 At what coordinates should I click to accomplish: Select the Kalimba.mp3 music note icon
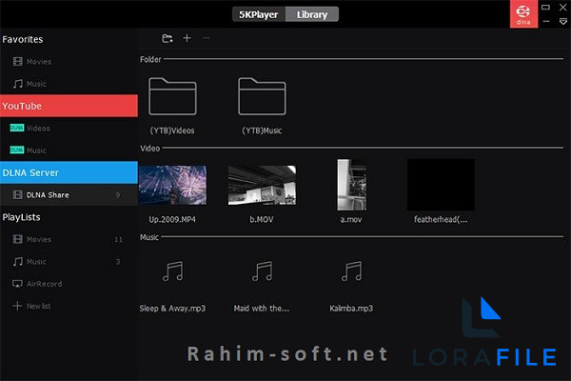(352, 271)
